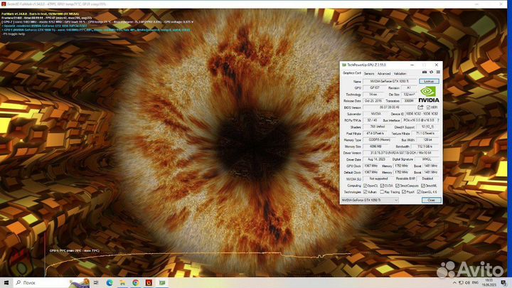The width and height of the screenshot is (512, 288).
Task: Click the Bus Interface question mark icon
Action: [438, 120]
